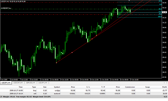Click the Time column header
This screenshot has height=101, width=168.
pos(21,87)
